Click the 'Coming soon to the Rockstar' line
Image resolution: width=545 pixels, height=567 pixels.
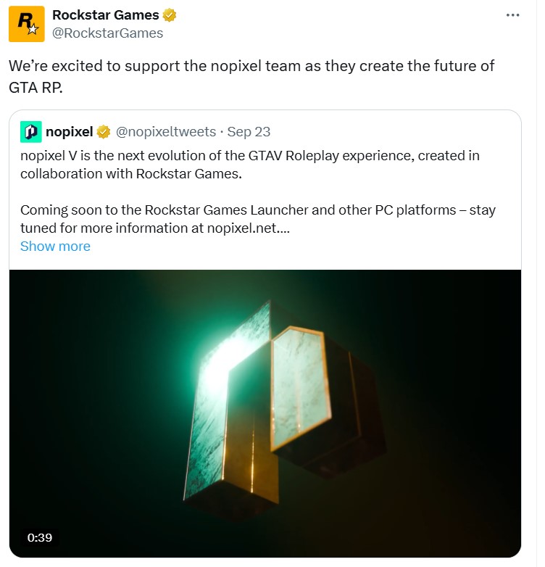point(257,210)
